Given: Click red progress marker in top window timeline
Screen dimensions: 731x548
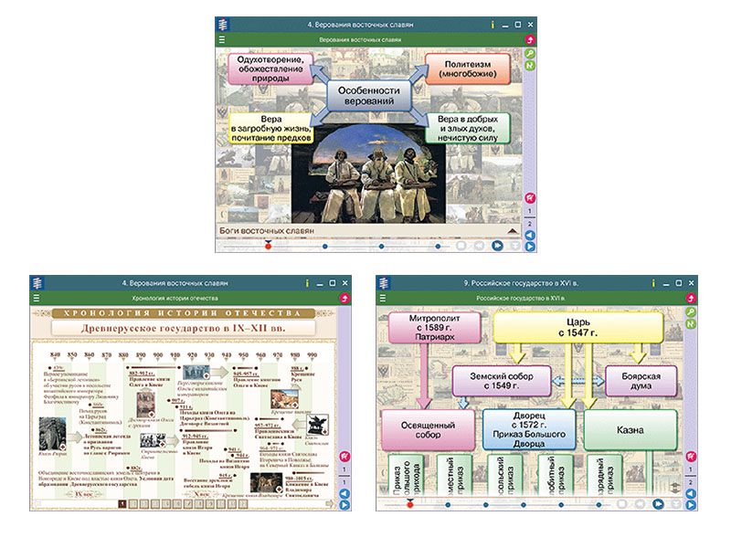Looking at the screenshot, I should [268, 246].
